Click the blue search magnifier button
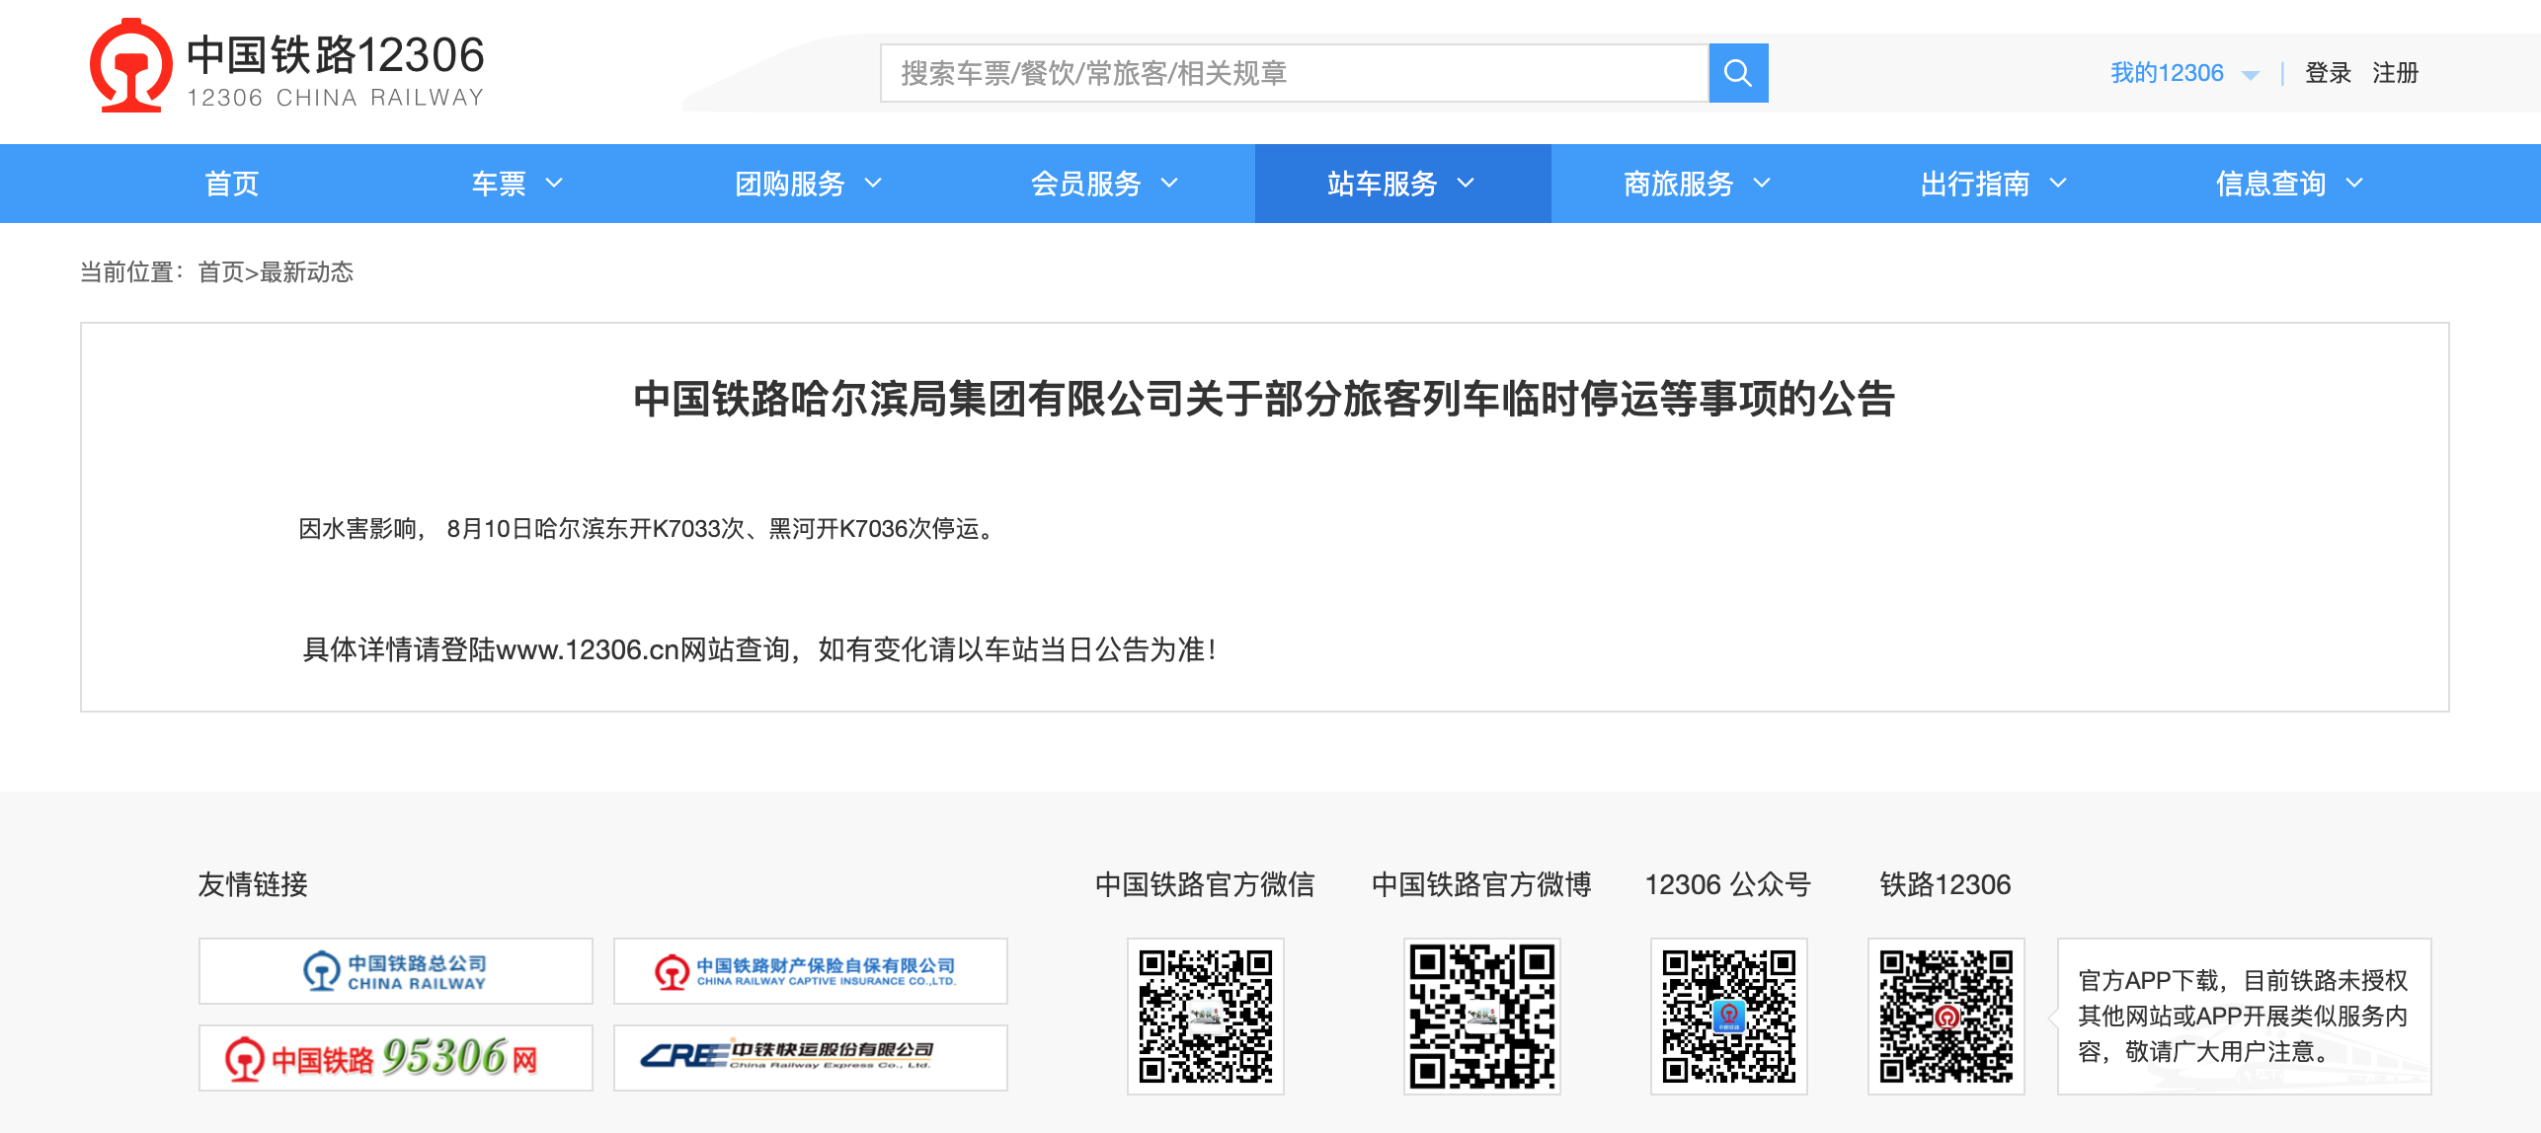Viewport: 2541px width, 1133px height. pos(1738,73)
